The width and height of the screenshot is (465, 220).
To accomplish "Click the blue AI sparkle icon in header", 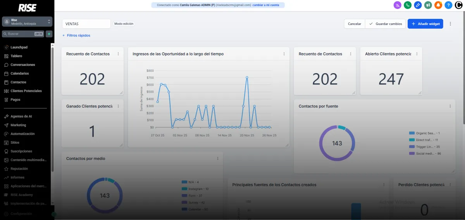I will coord(418,5).
